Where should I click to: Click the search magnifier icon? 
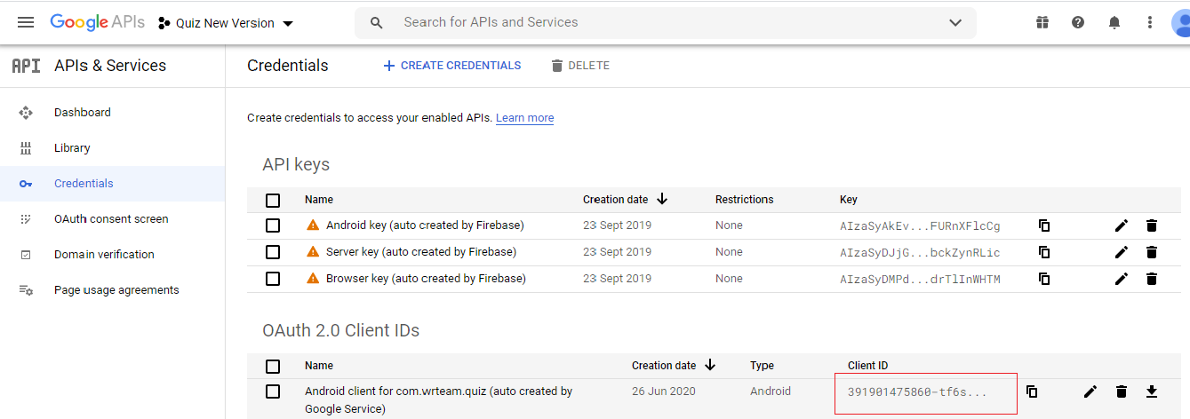(377, 22)
